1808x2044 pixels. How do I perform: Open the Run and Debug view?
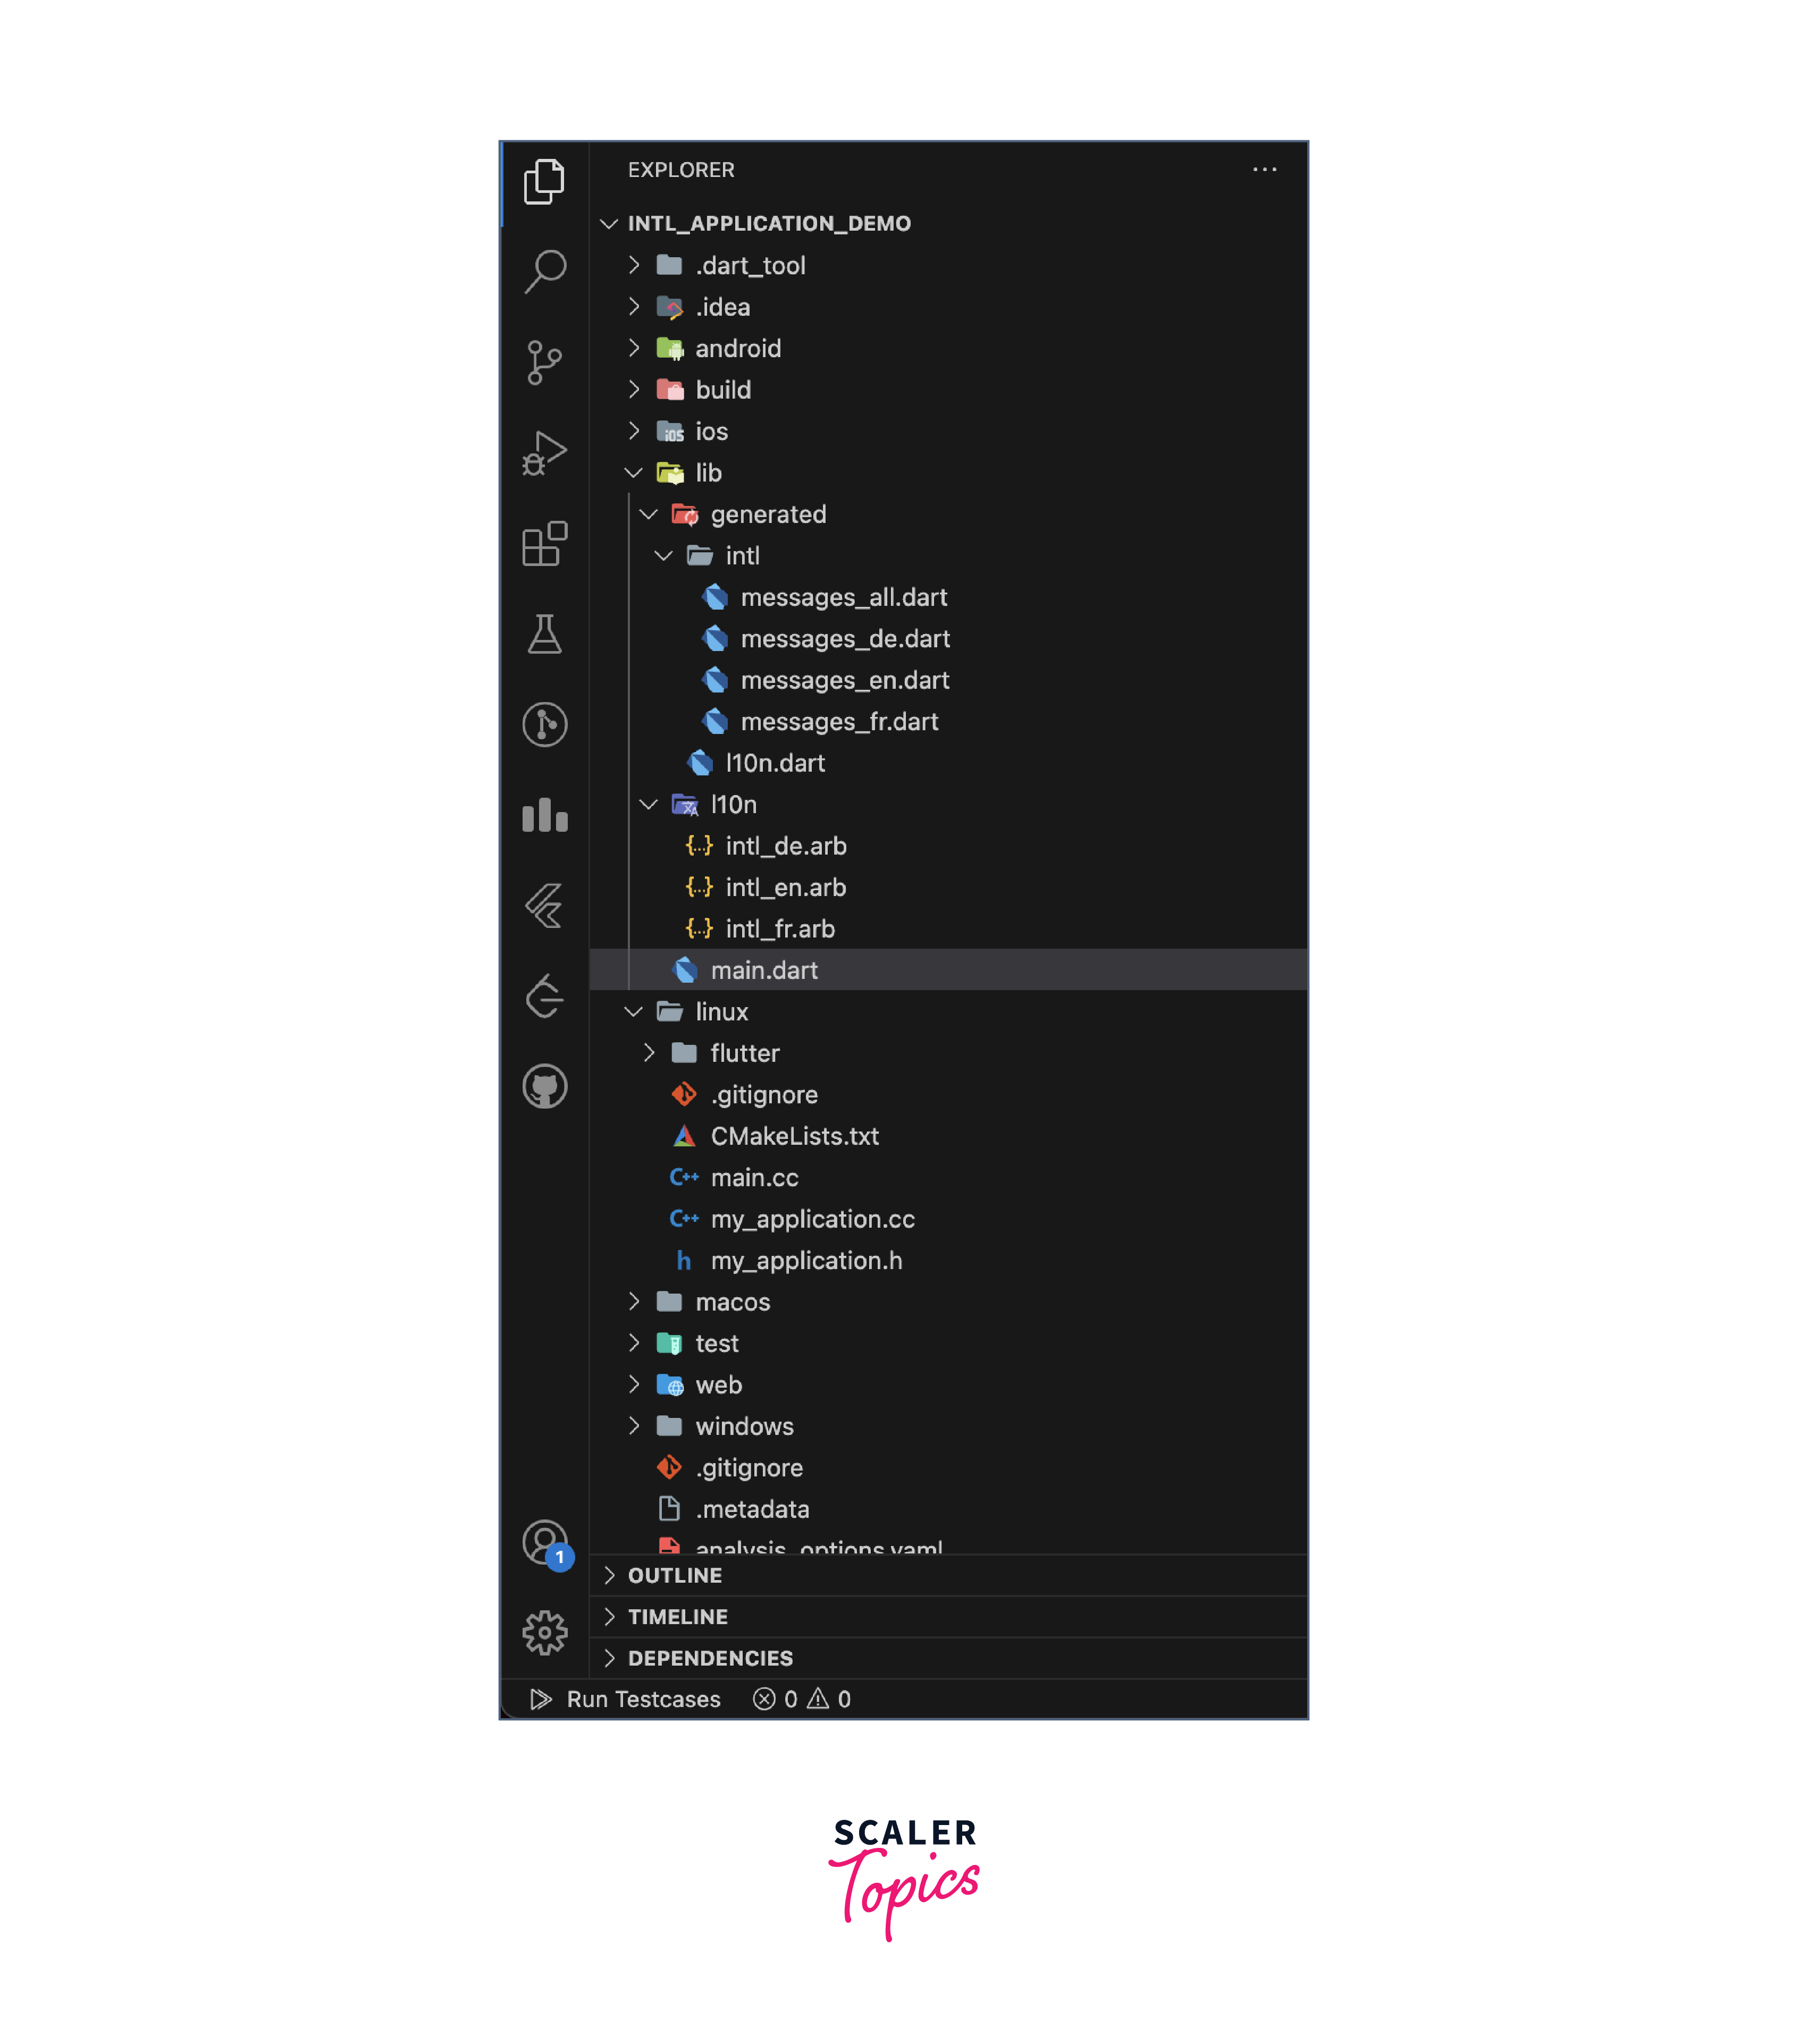pyautogui.click(x=544, y=453)
